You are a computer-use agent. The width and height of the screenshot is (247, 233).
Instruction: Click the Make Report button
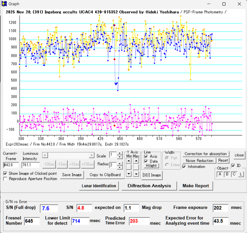[196, 186]
